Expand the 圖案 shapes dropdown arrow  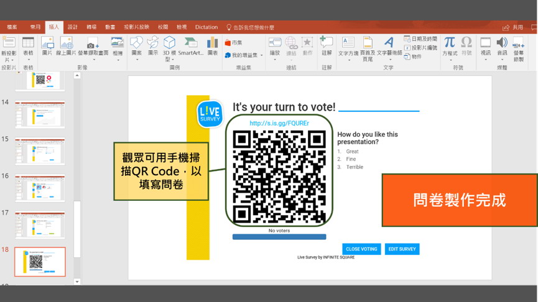137,60
